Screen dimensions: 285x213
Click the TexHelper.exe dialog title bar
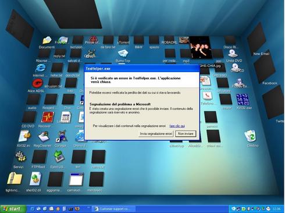click(x=142, y=69)
